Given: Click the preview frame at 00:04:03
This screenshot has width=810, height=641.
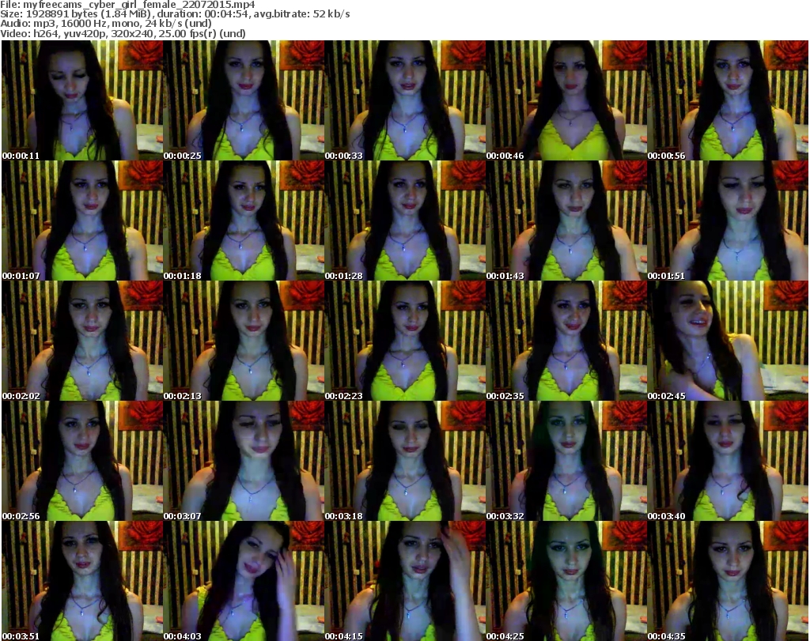Looking at the screenshot, I should (x=244, y=581).
